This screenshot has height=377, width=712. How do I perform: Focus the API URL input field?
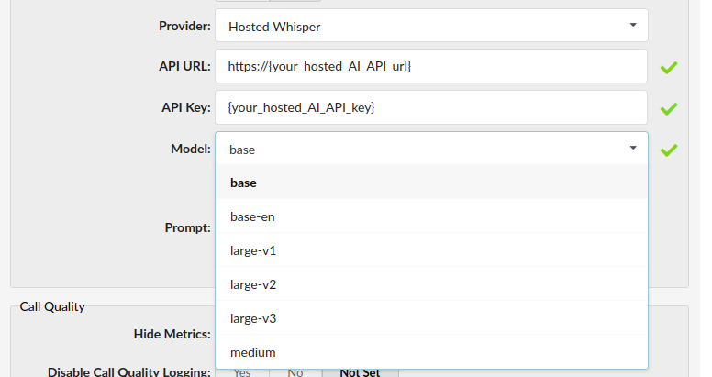coord(431,67)
